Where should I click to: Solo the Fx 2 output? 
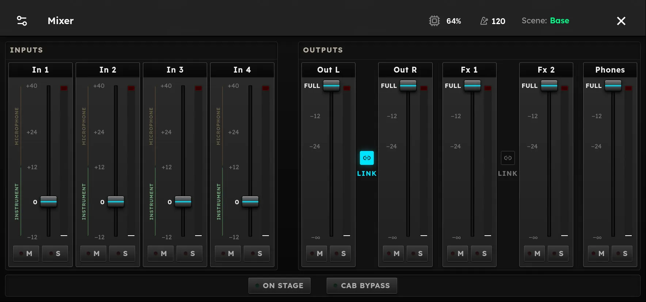558,253
